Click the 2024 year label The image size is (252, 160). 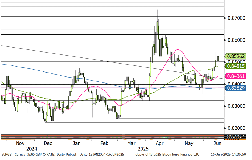tap(32, 149)
